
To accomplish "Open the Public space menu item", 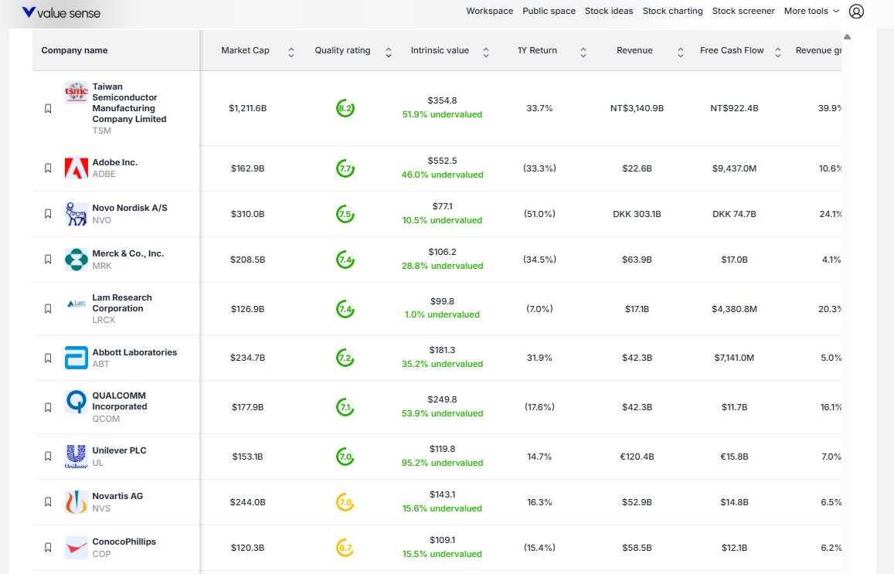I will [549, 11].
